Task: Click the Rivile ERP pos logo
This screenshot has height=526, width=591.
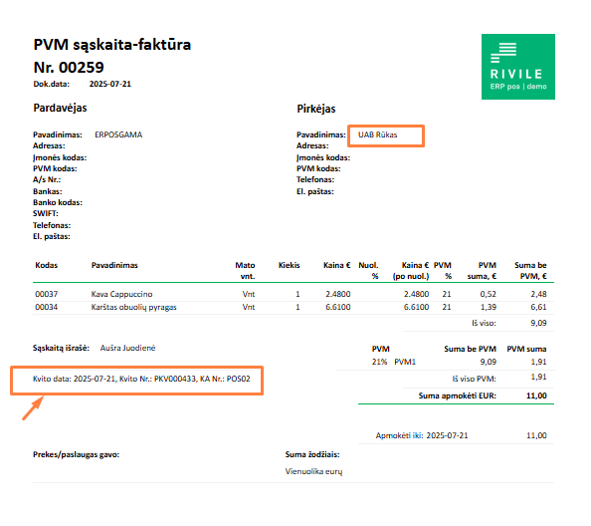Action: (518, 67)
